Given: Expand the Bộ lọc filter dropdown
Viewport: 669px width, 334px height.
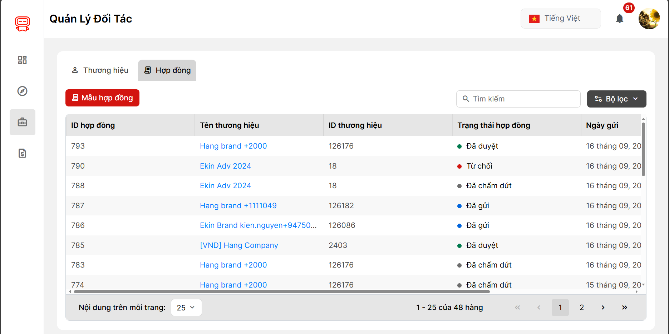Looking at the screenshot, I should [x=616, y=99].
